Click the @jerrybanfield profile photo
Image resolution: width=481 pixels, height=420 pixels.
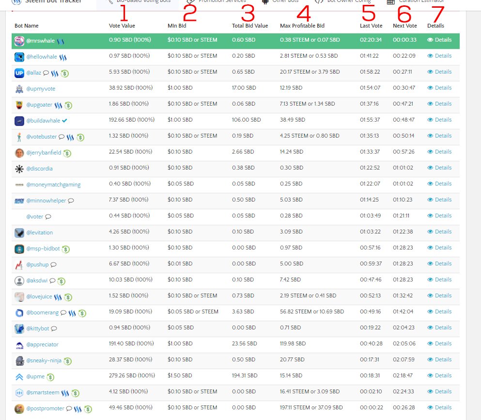pyautogui.click(x=19, y=153)
